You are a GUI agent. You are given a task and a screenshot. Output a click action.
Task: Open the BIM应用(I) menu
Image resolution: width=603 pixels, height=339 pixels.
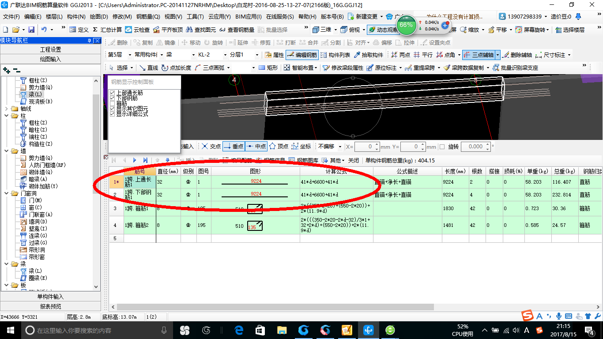coord(249,16)
